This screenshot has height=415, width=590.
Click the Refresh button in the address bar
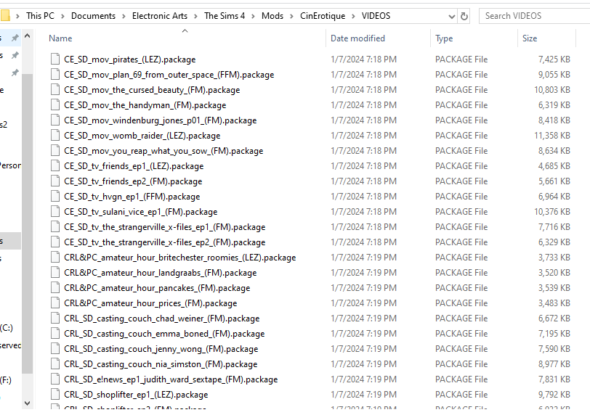[x=464, y=16]
